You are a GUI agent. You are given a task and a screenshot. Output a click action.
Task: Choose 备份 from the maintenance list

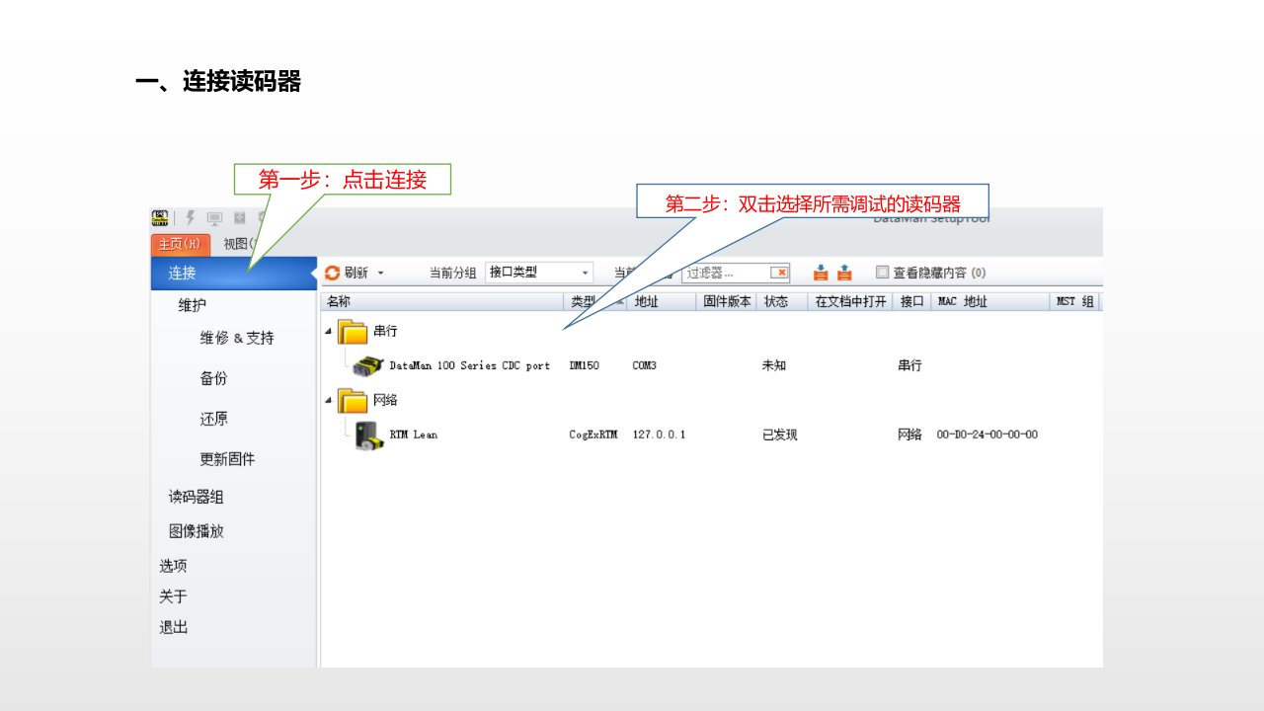(x=213, y=378)
